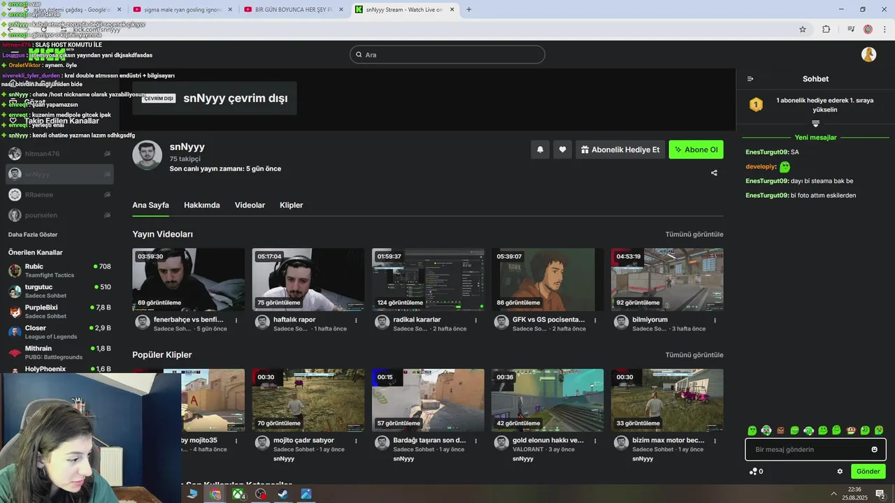
Task: Open options menu for mojito çadır satıyor clip
Action: coord(356,442)
